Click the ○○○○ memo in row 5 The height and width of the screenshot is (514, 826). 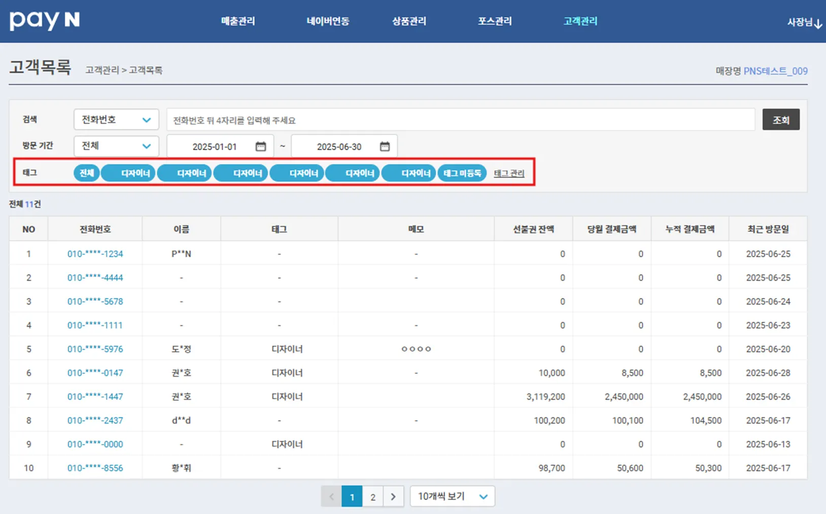click(416, 349)
